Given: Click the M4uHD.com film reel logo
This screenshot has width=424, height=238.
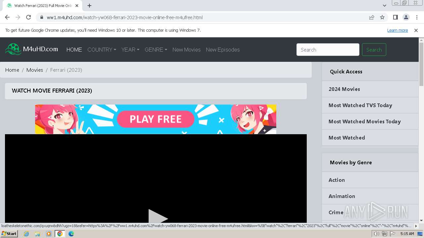Looking at the screenshot, I should click(13, 49).
